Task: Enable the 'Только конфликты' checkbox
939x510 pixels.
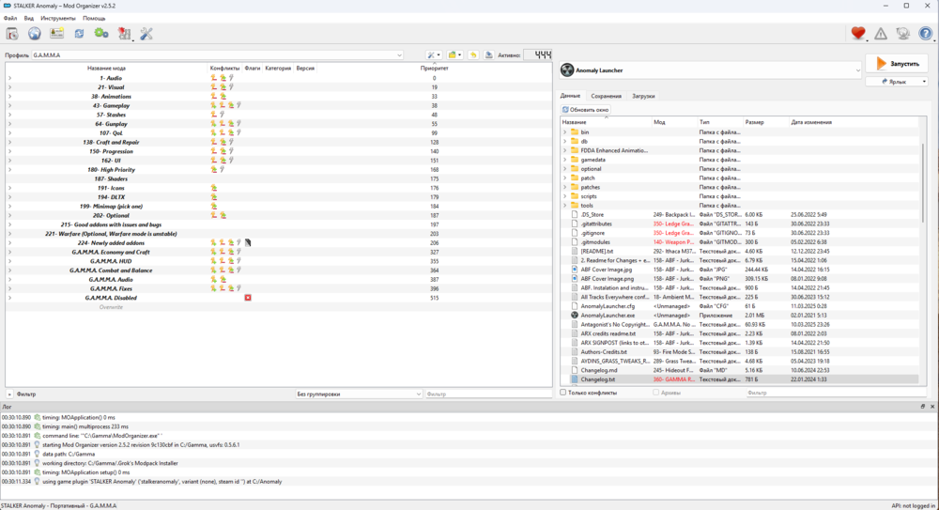Action: tap(563, 393)
